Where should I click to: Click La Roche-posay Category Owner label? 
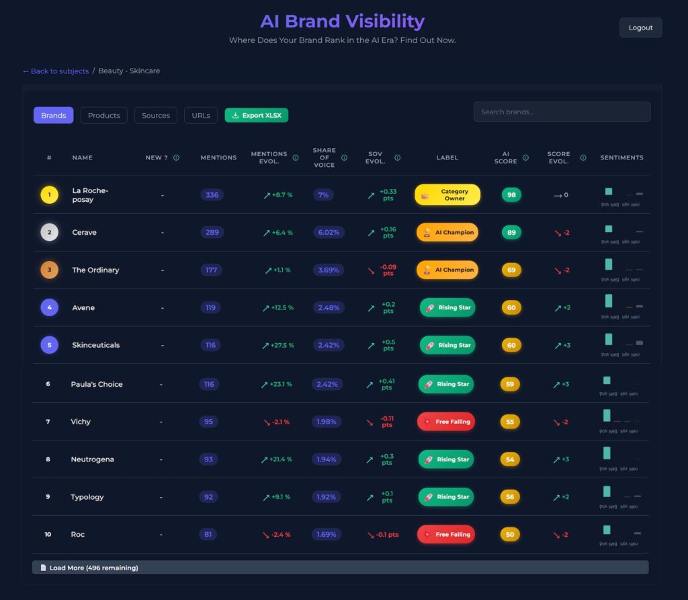(447, 195)
